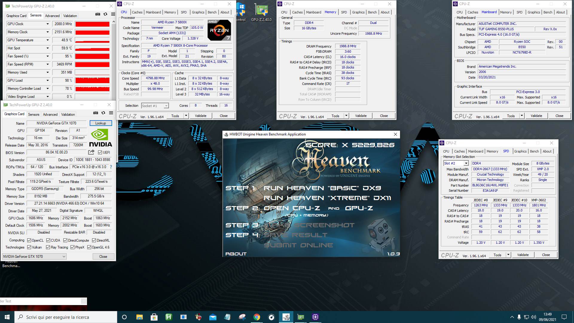
Task: Click the GPU-Z taskbar icon
Action: (301, 317)
